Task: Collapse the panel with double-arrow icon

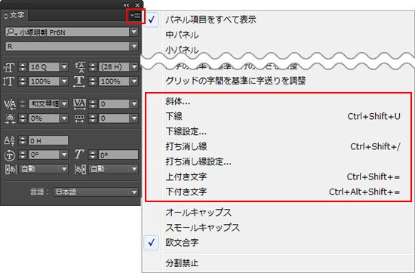Action: click(126, 5)
